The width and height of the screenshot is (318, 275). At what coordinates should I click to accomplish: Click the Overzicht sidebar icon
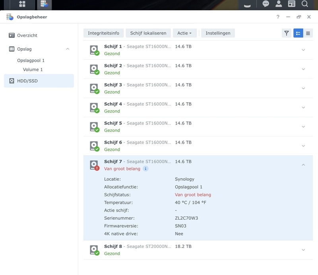point(12,35)
